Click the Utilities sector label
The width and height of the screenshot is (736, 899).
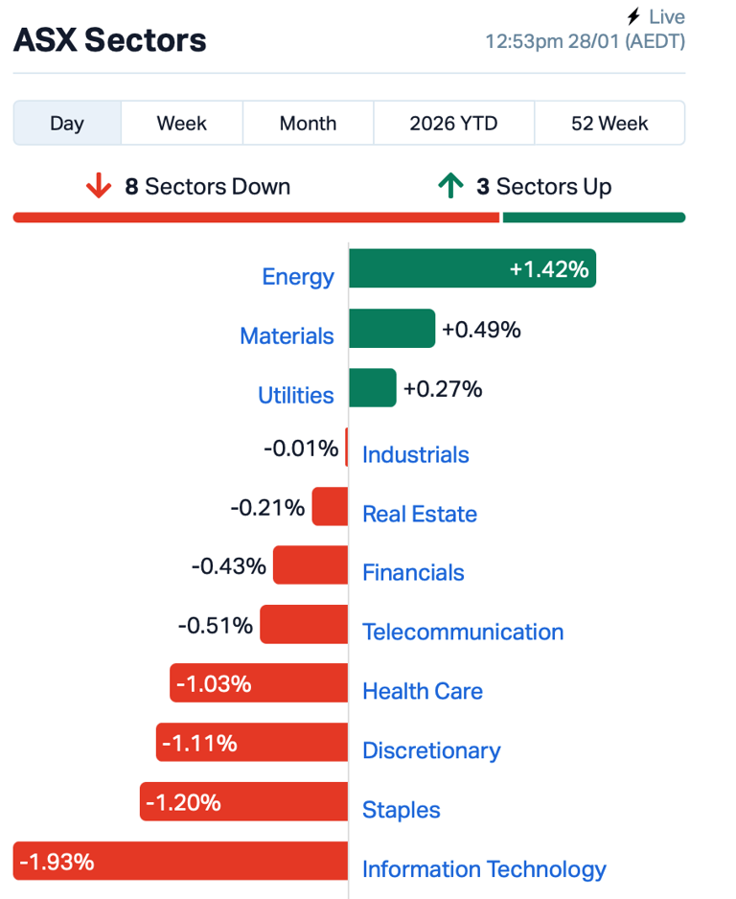(x=295, y=395)
